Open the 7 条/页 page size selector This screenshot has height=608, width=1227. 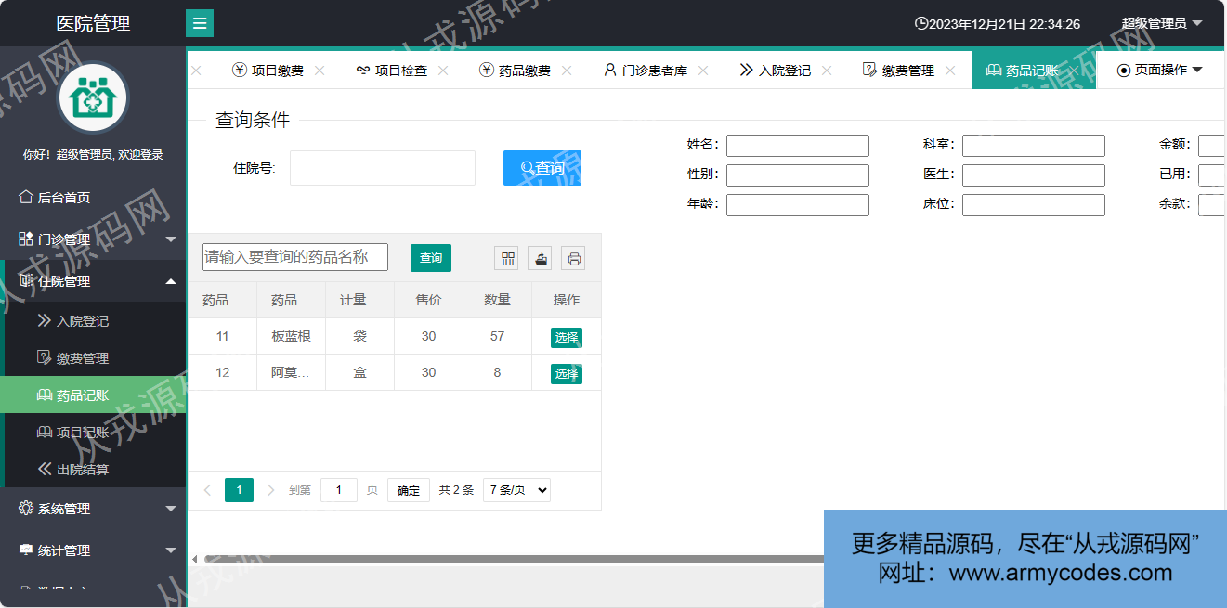pos(516,490)
